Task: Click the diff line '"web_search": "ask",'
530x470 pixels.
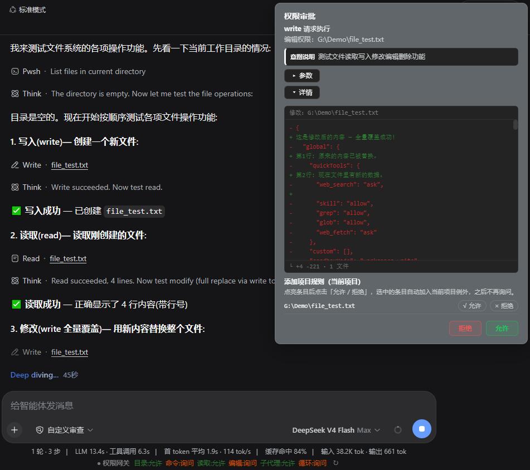Action: [x=350, y=184]
